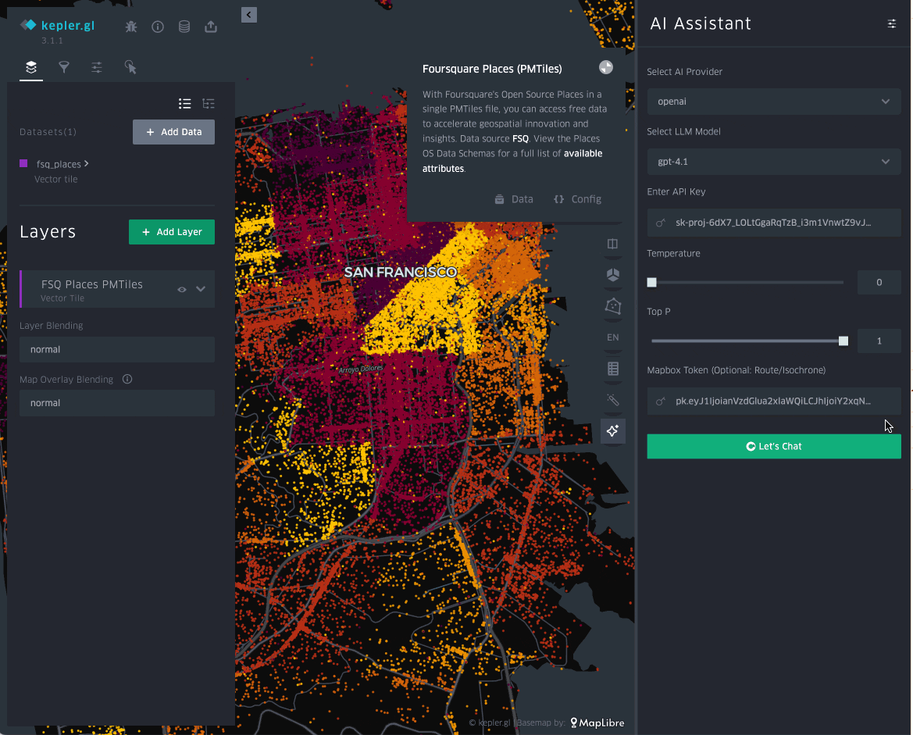The height and width of the screenshot is (735, 913).
Task: Open the Layer Blending dropdown
Action: (x=117, y=349)
